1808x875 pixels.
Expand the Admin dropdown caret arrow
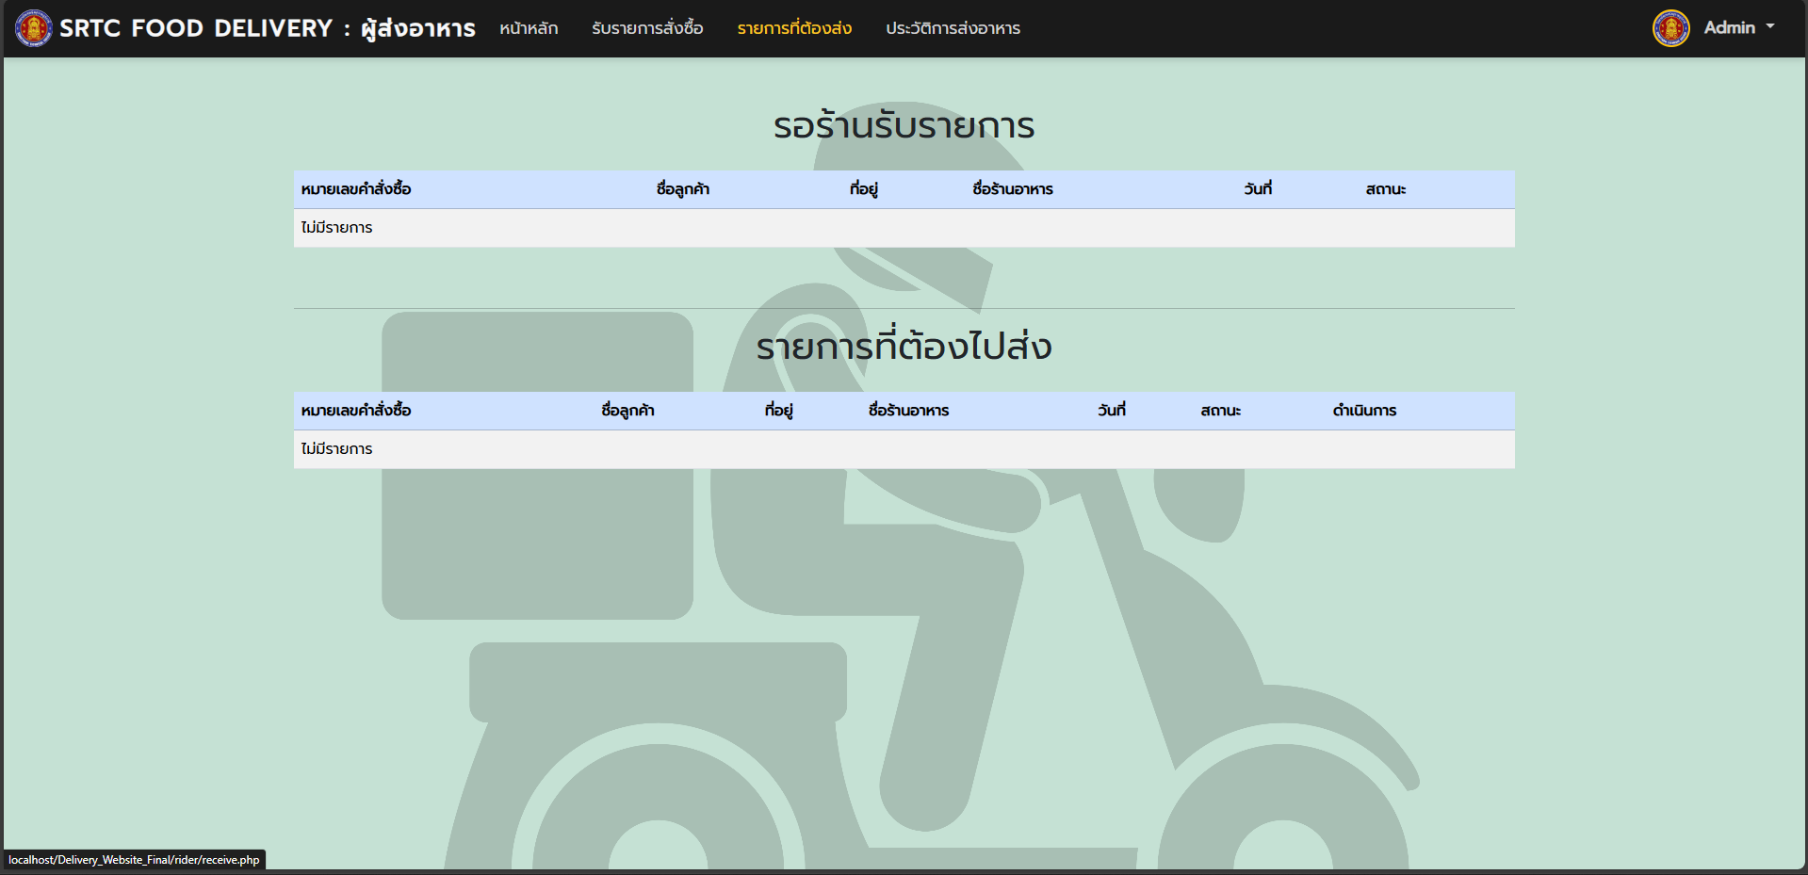click(1770, 27)
